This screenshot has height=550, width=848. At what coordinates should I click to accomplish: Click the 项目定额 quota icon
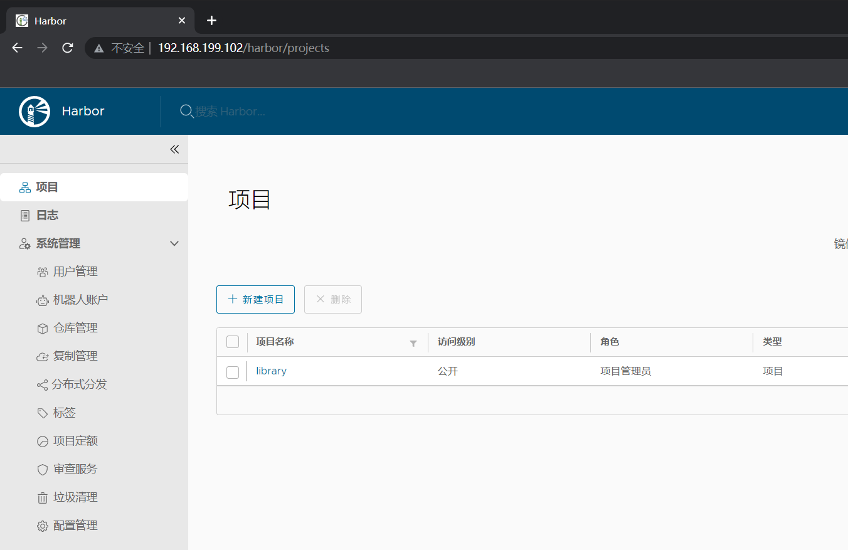[43, 442]
